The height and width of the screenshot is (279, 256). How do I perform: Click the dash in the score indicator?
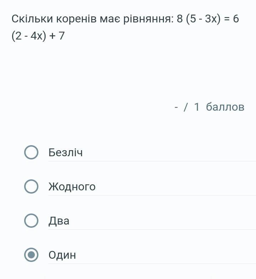[x=176, y=107]
